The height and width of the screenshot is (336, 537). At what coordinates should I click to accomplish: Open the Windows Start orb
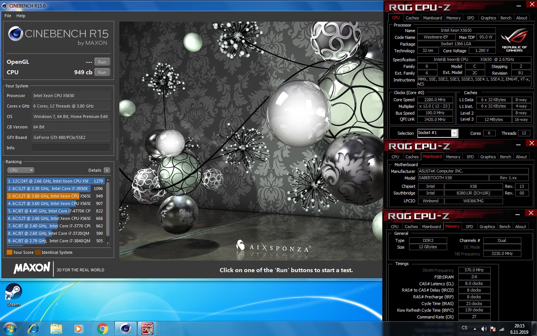coord(10,329)
